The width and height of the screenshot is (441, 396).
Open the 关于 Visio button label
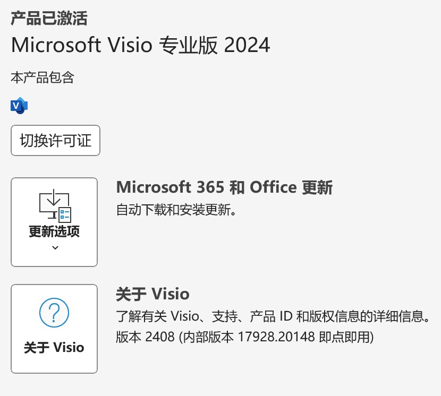point(54,348)
